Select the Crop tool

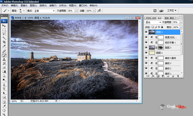tap(4, 42)
